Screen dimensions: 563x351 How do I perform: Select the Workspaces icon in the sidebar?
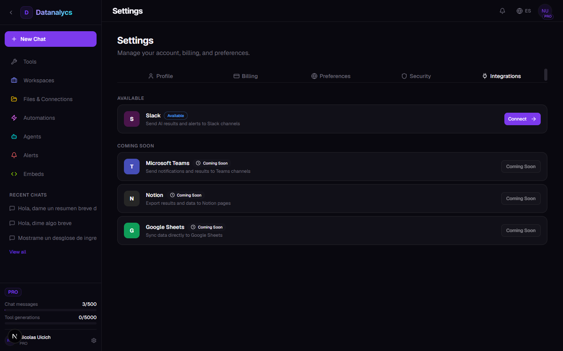tap(14, 80)
